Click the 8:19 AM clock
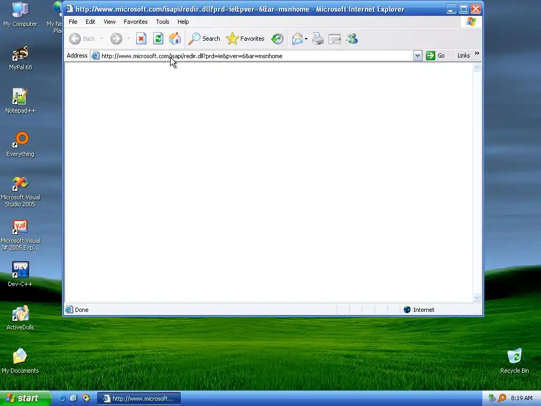Viewport: 541px width, 406px height. pyautogui.click(x=521, y=398)
